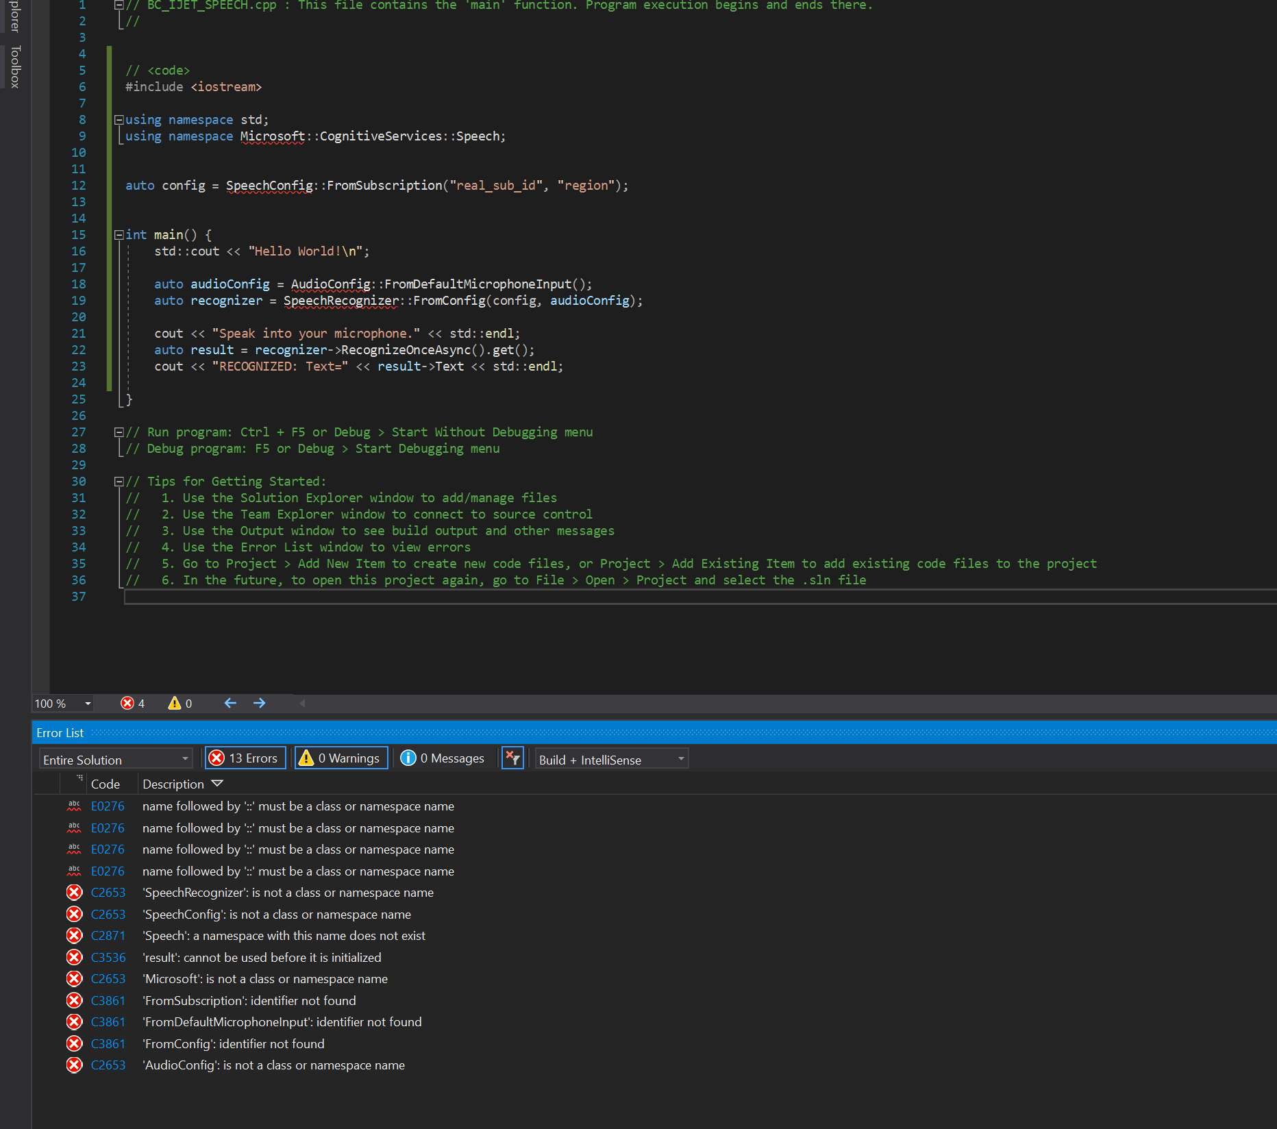Select the 'Speech' namespace does not exist error
The width and height of the screenshot is (1277, 1129).
click(x=284, y=935)
